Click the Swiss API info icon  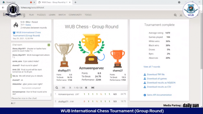pos(145,95)
